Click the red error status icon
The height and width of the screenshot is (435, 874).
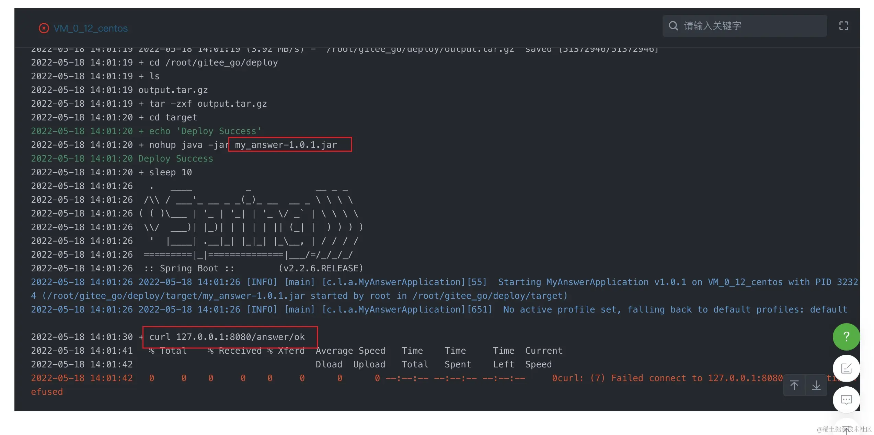pos(44,28)
